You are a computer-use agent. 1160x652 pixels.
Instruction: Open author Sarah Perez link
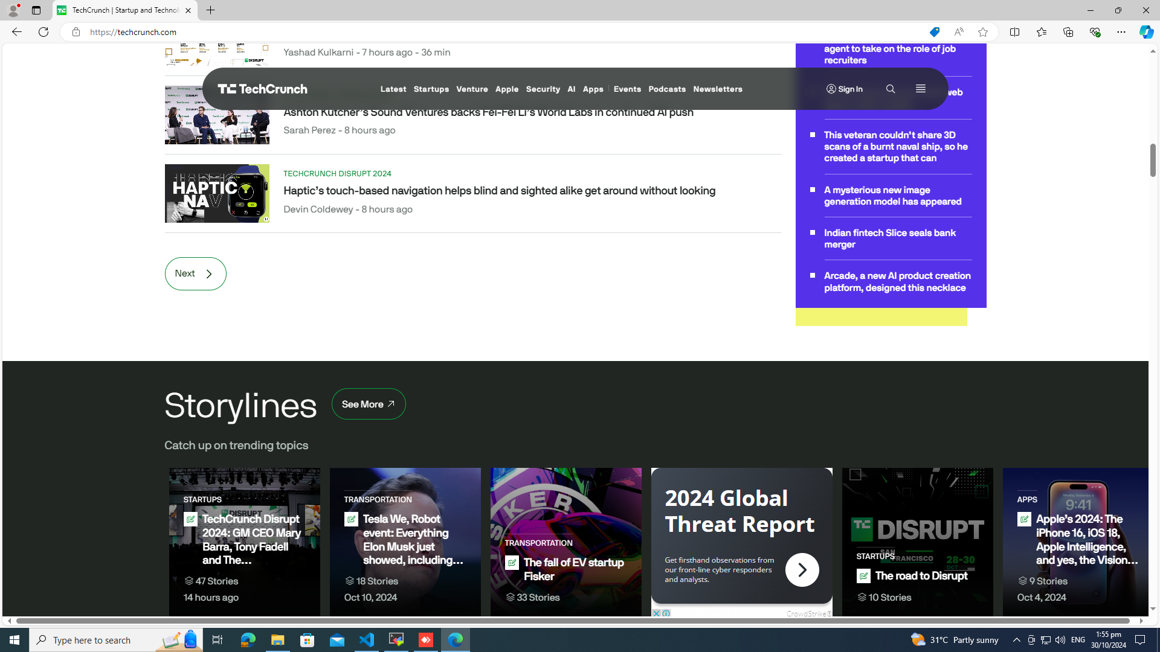pos(309,130)
